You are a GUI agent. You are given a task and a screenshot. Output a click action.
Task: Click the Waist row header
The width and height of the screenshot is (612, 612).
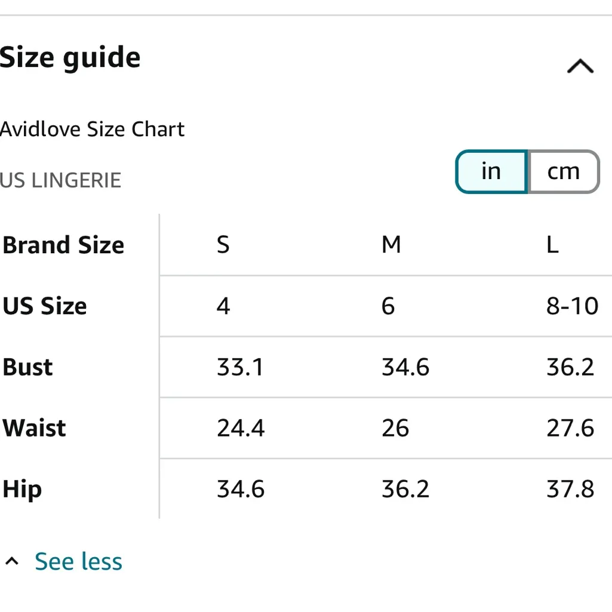click(35, 428)
